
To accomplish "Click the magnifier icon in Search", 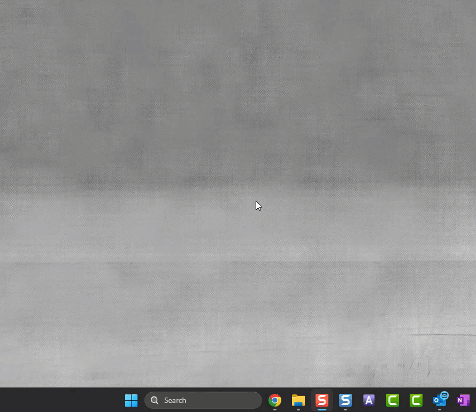I will coord(155,400).
